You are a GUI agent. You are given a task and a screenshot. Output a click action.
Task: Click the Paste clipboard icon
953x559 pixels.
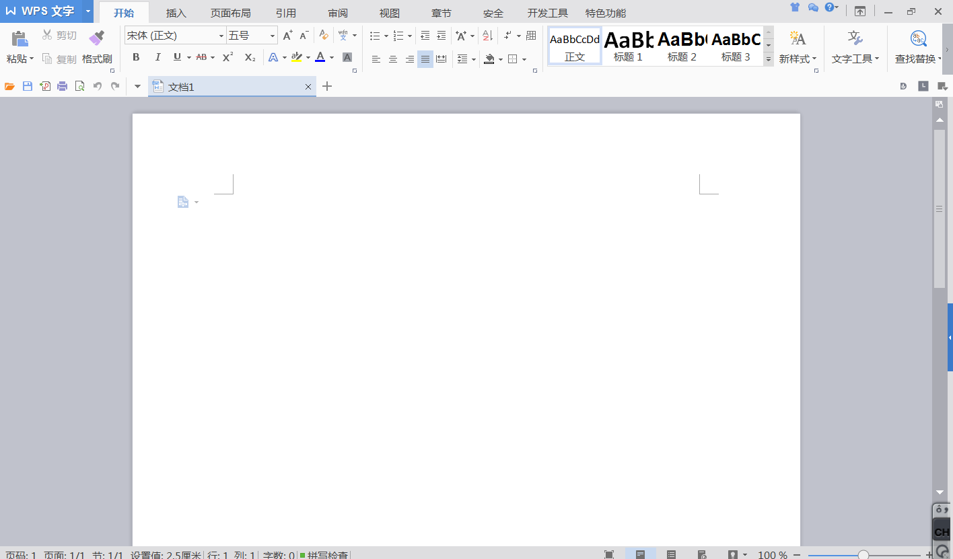point(20,38)
